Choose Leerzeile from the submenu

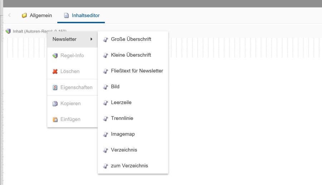click(x=121, y=102)
